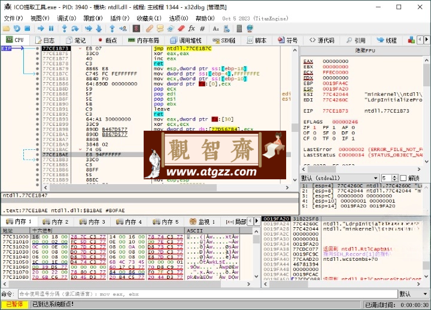Image resolution: width=431 pixels, height=310 pixels.
Task: Select the EAX register value 00000000
Action: click(x=335, y=61)
